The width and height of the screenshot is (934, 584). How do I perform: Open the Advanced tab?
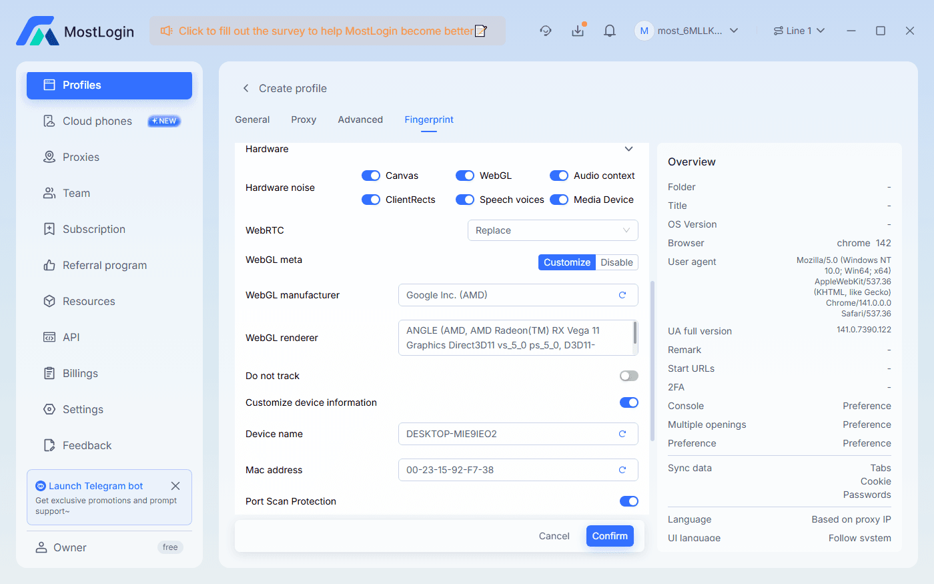pyautogui.click(x=360, y=119)
